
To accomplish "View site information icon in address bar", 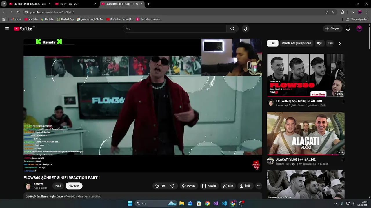I will point(26,12).
